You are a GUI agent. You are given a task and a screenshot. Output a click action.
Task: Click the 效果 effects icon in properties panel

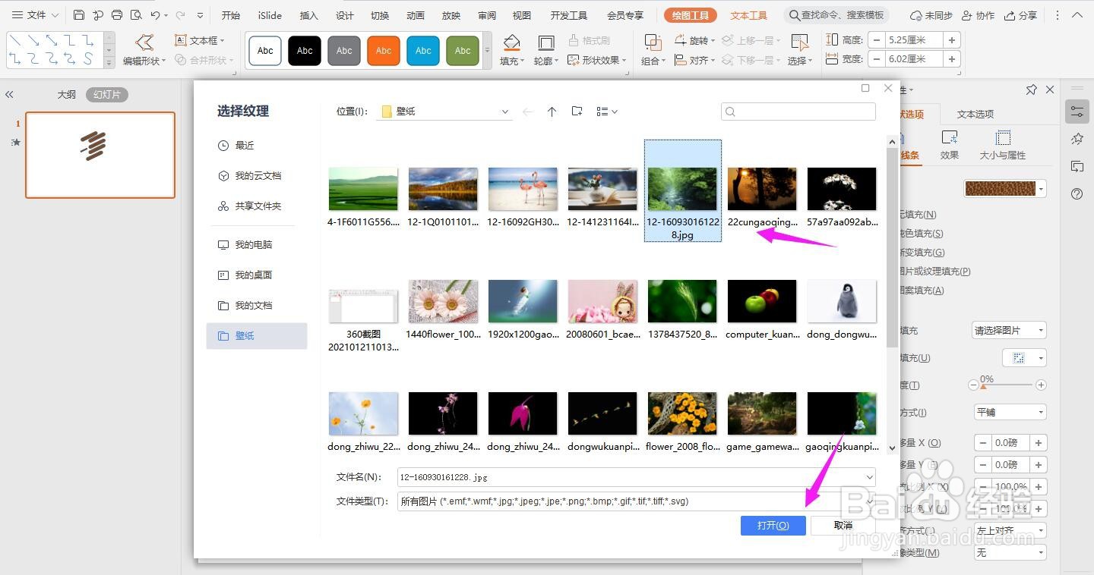[x=950, y=137]
